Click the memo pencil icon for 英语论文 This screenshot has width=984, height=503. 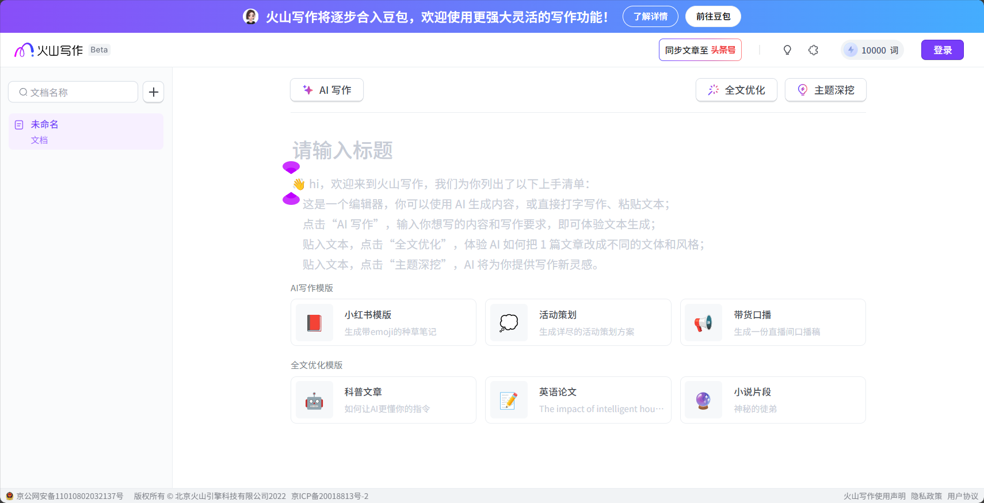[509, 400]
